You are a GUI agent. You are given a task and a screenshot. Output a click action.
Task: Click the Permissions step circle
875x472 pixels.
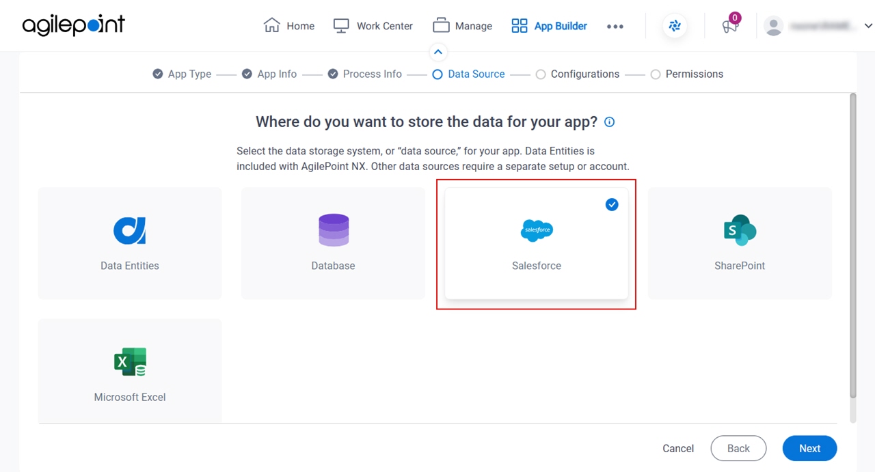tap(656, 74)
